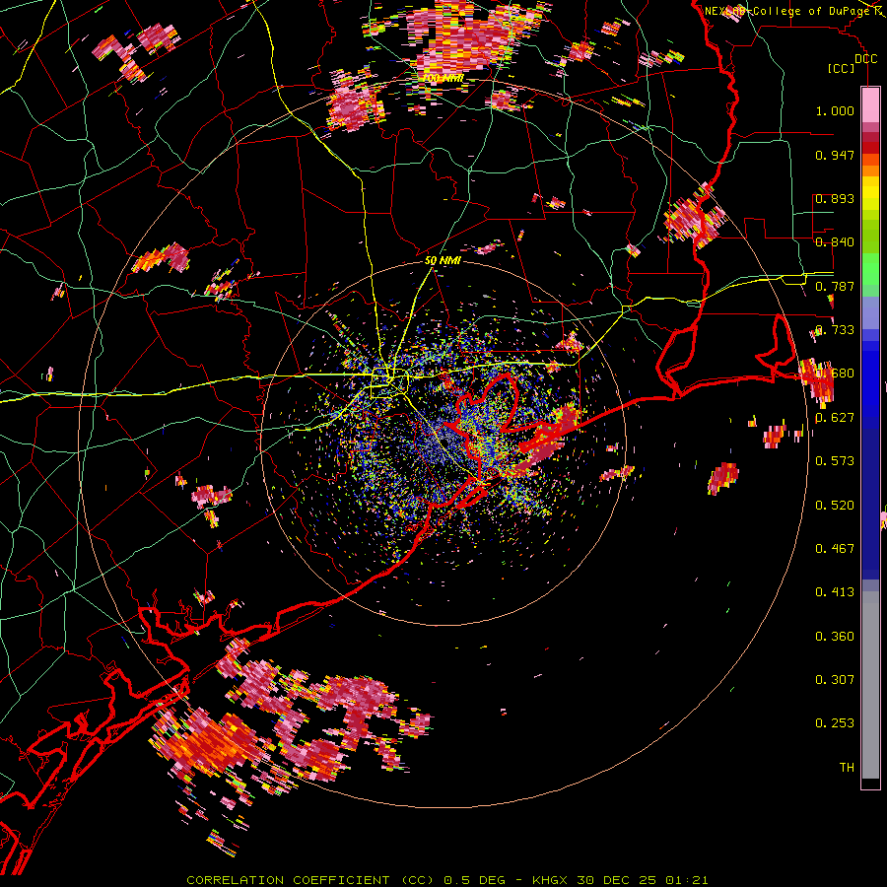The width and height of the screenshot is (887, 887).
Task: Select the 0.360 scale value
Action: (x=835, y=637)
